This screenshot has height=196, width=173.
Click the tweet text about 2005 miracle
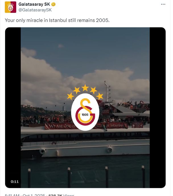tap(57, 20)
